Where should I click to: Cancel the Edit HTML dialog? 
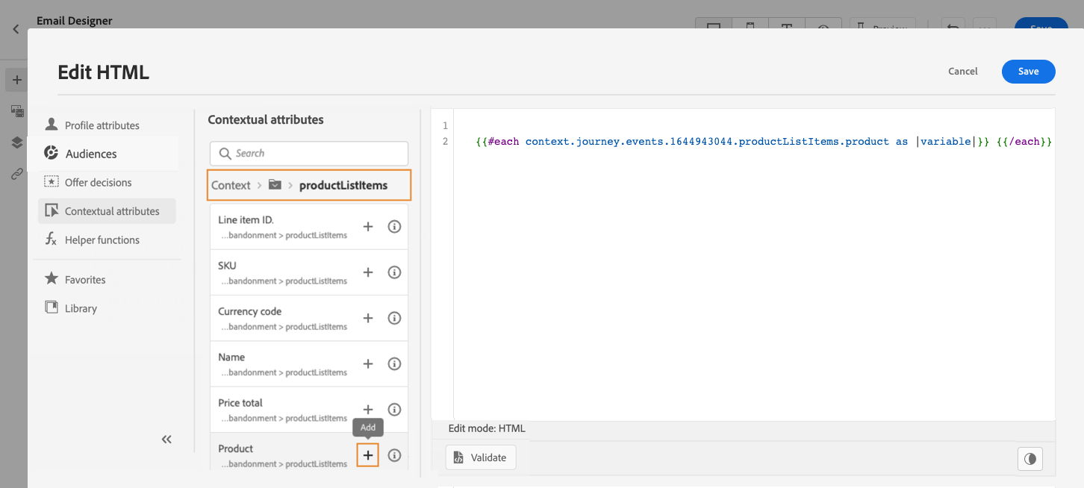click(x=962, y=72)
